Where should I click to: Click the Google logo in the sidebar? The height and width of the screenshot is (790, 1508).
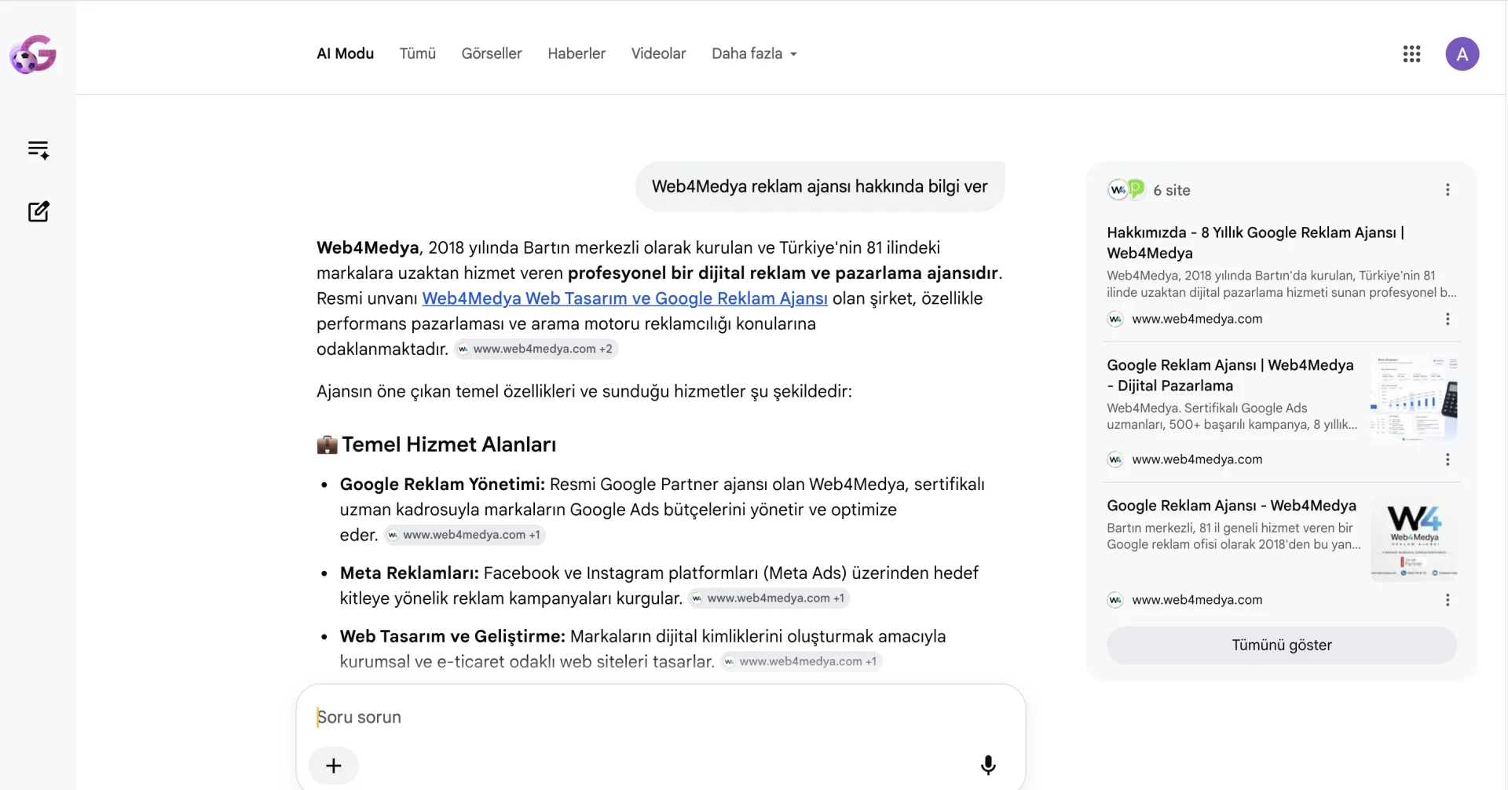coord(33,54)
